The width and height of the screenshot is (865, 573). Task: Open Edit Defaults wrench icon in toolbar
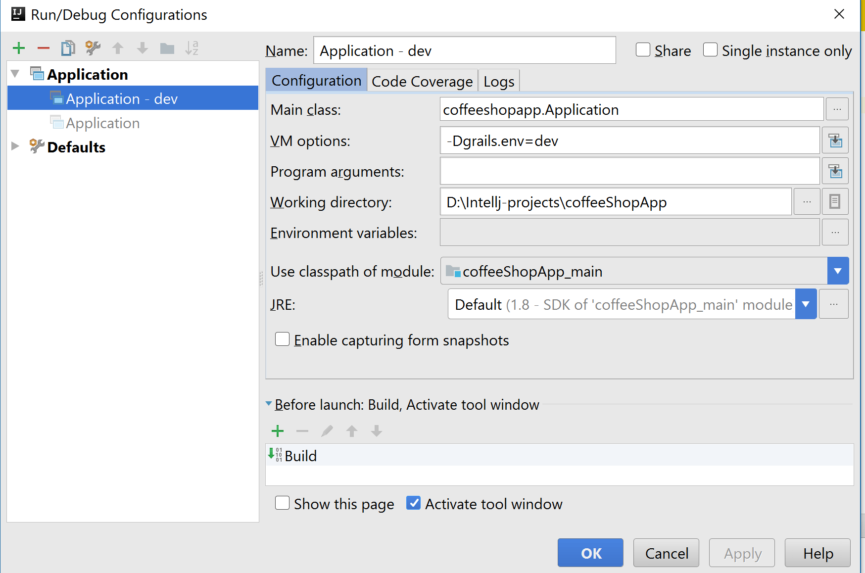point(93,48)
